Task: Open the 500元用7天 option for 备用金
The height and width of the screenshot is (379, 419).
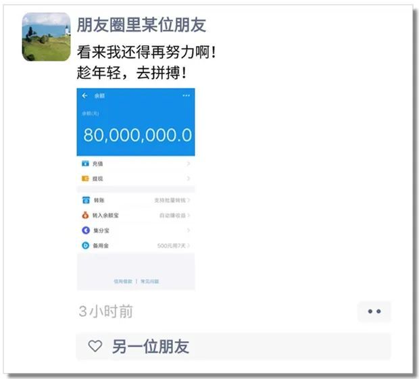Action: coord(171,245)
